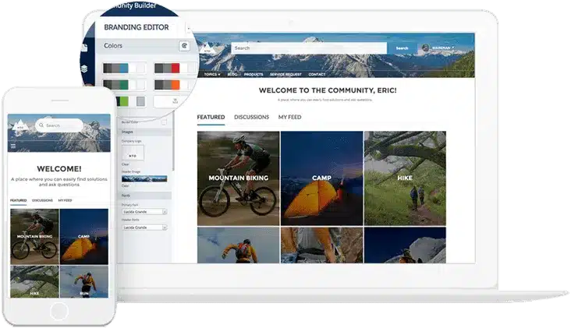The width and height of the screenshot is (571, 328).
Task: Focus the phone's Search field
Action: 59,125
